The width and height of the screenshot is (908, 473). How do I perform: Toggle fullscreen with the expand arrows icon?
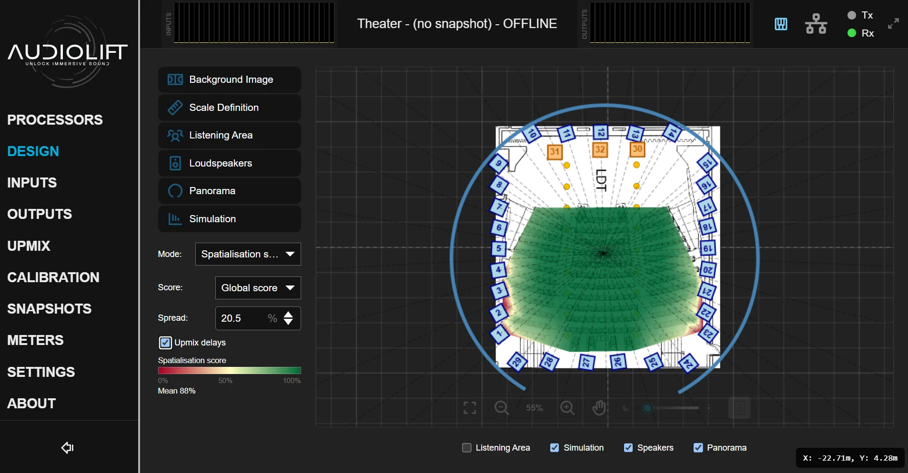(x=894, y=23)
